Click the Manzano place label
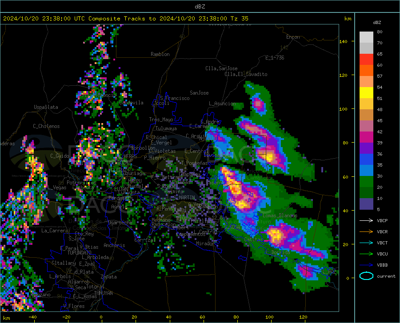The image size is (400, 323). 41,295
